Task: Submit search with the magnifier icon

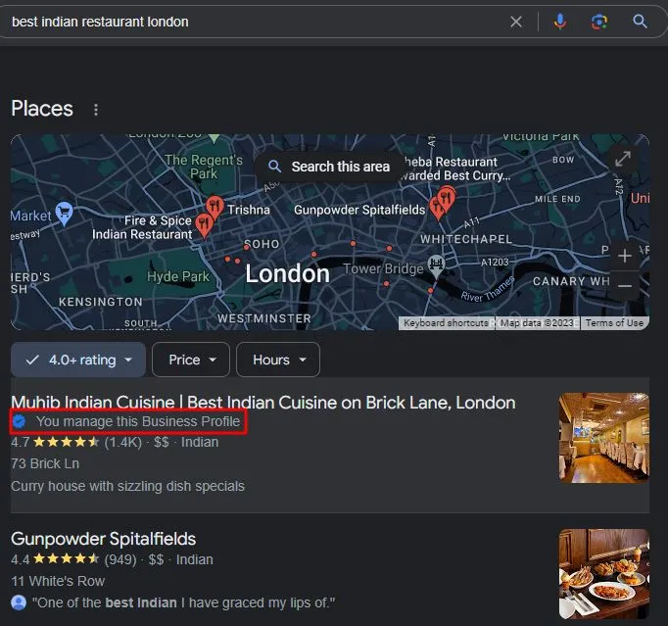Action: click(640, 21)
